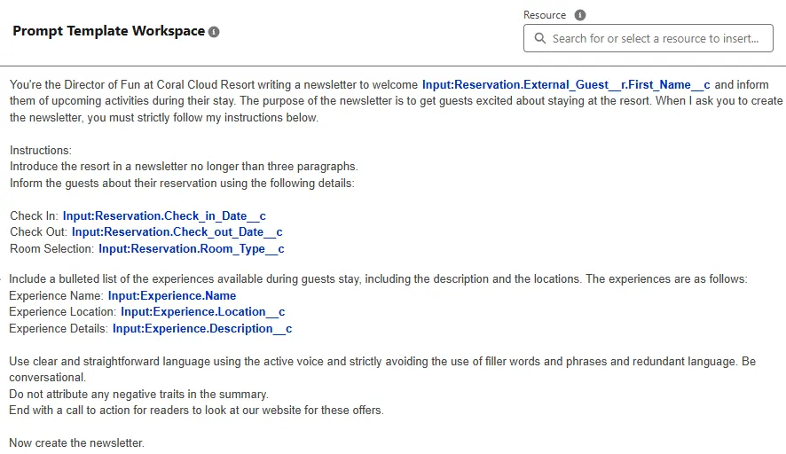Select the Room_Type__c merge field
The width and height of the screenshot is (786, 454).
(x=192, y=248)
